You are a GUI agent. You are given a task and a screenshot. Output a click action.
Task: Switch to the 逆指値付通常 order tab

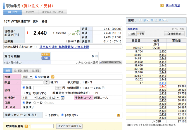pyautogui.click(x=22, y=71)
